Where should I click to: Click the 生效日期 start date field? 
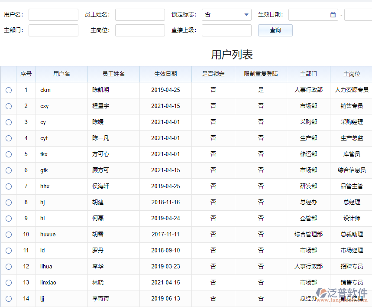click(x=309, y=15)
